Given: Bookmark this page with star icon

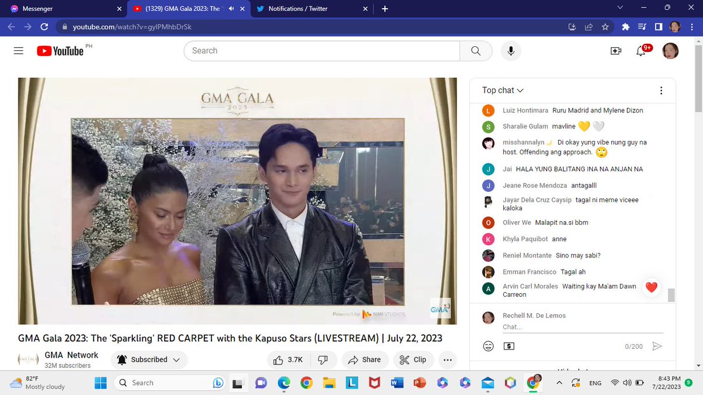Looking at the screenshot, I should tap(605, 27).
